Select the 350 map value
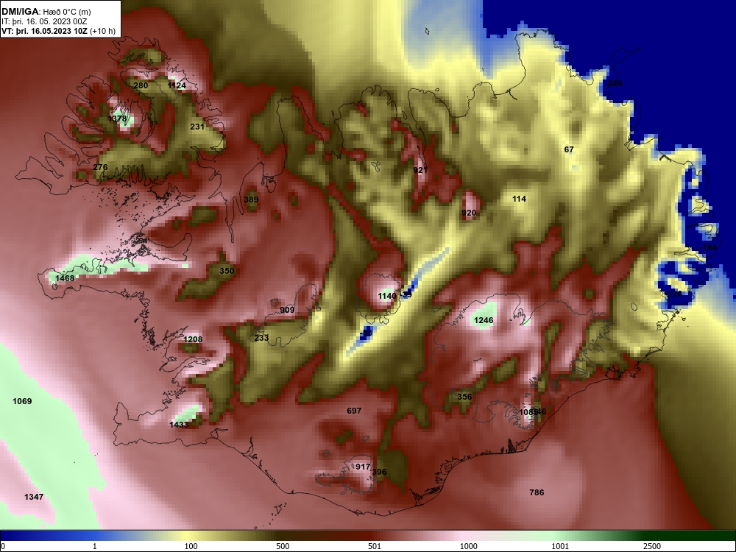The width and height of the screenshot is (736, 552). tap(227, 271)
